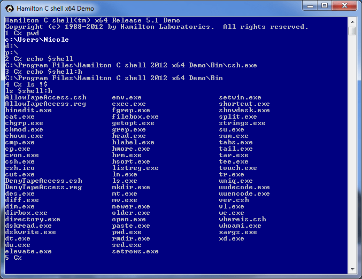Viewport: 362px width, 279px height.
Task: Click the file name hlabel.exe
Action: point(133,142)
